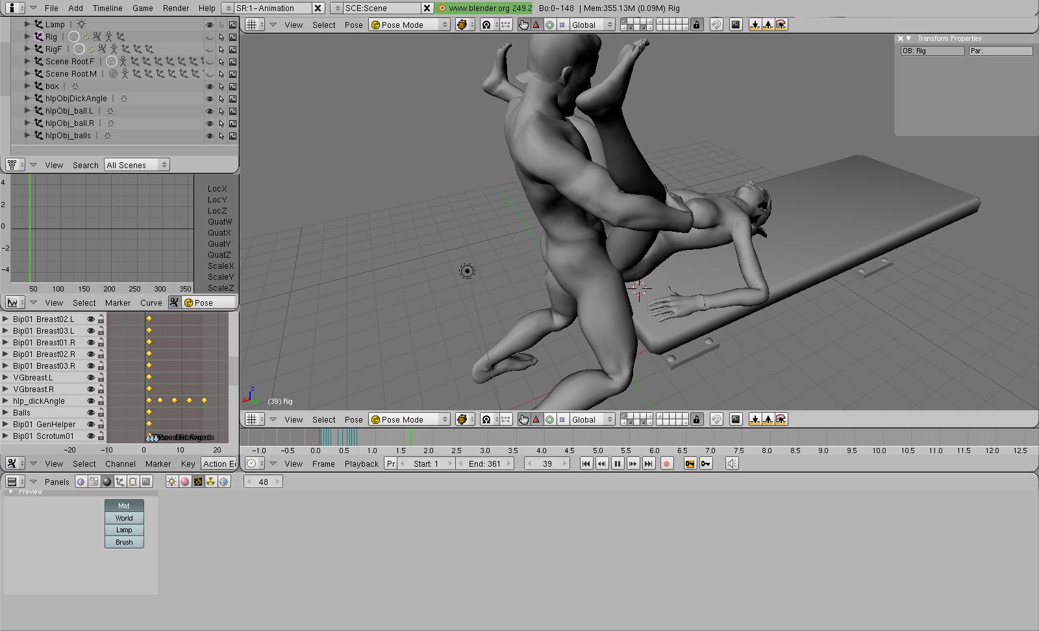
Task: Toggle visibility eye for box object
Action: (209, 86)
